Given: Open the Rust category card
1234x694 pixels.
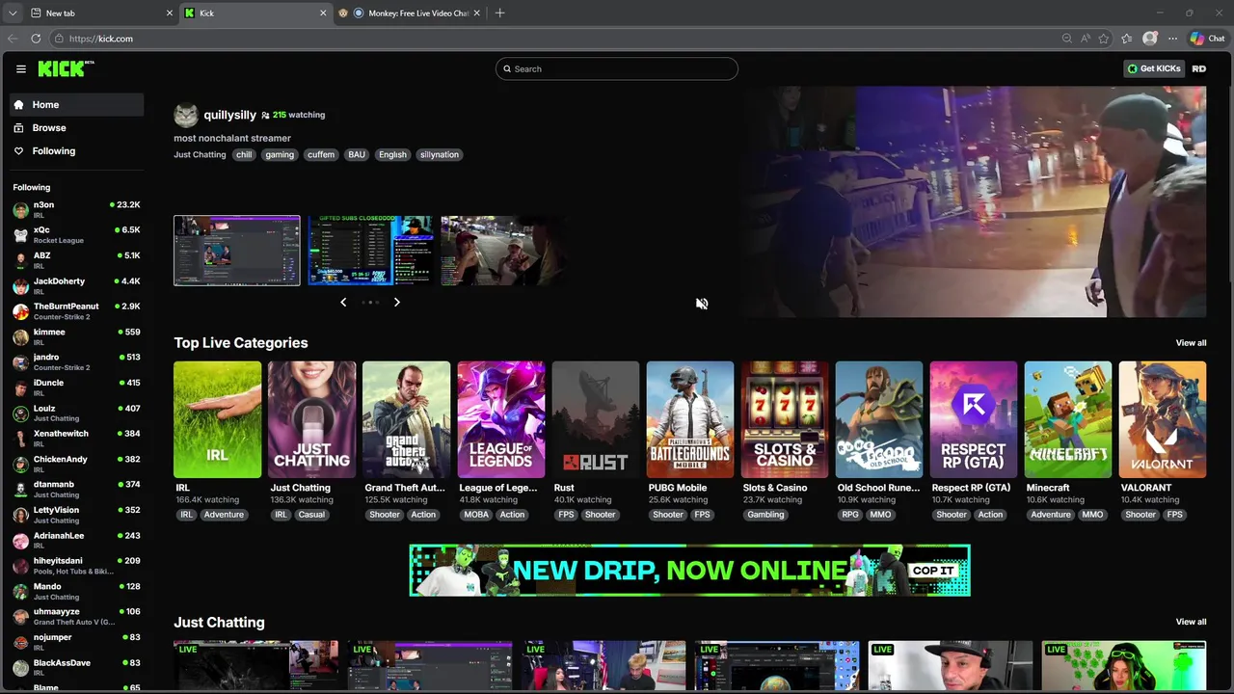Looking at the screenshot, I should (595, 419).
